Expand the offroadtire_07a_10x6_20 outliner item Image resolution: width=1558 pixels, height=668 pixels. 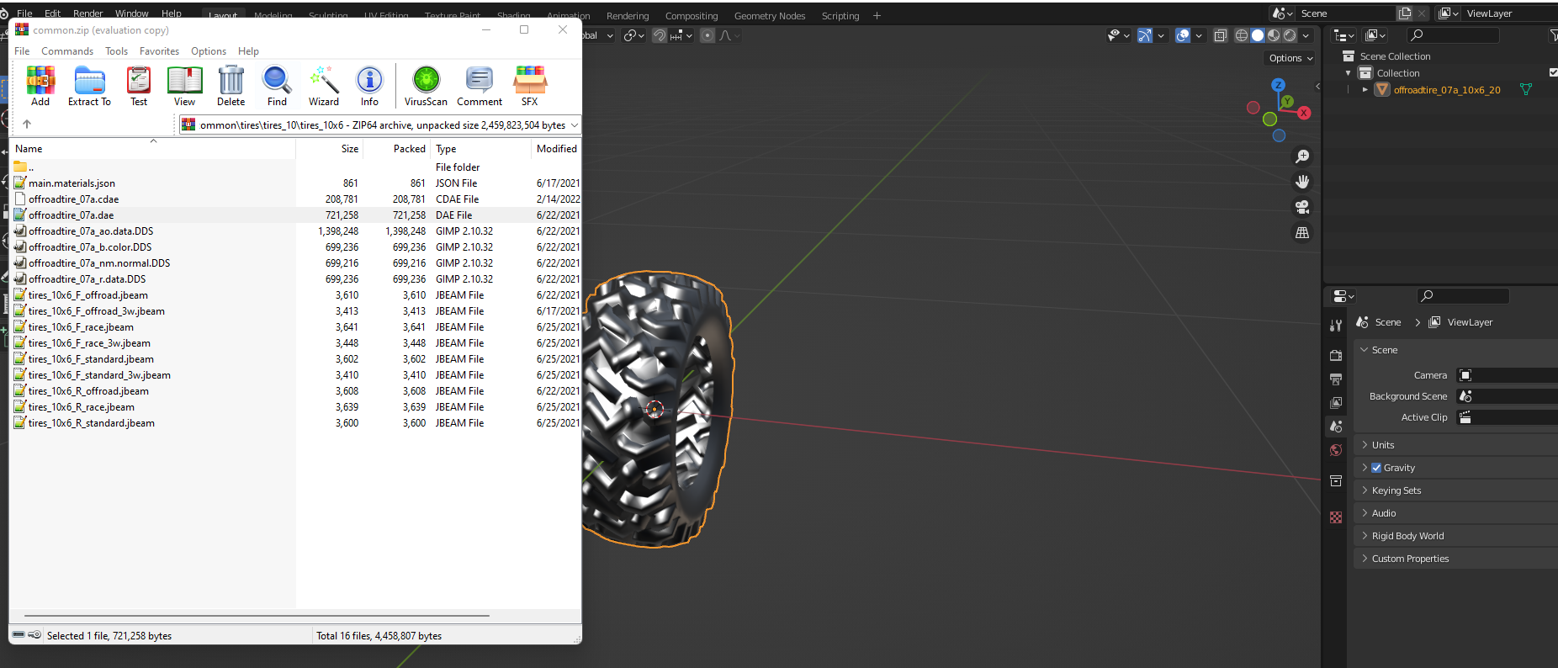pos(1365,90)
